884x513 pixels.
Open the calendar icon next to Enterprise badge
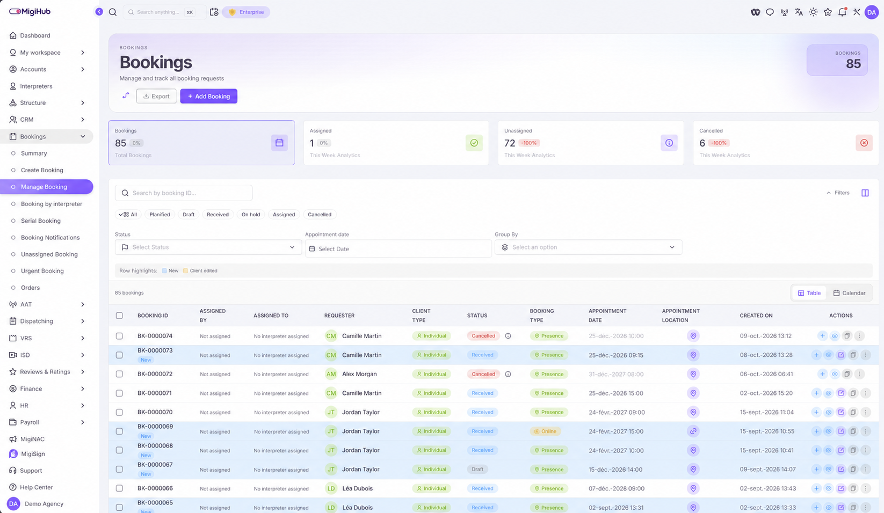click(214, 12)
